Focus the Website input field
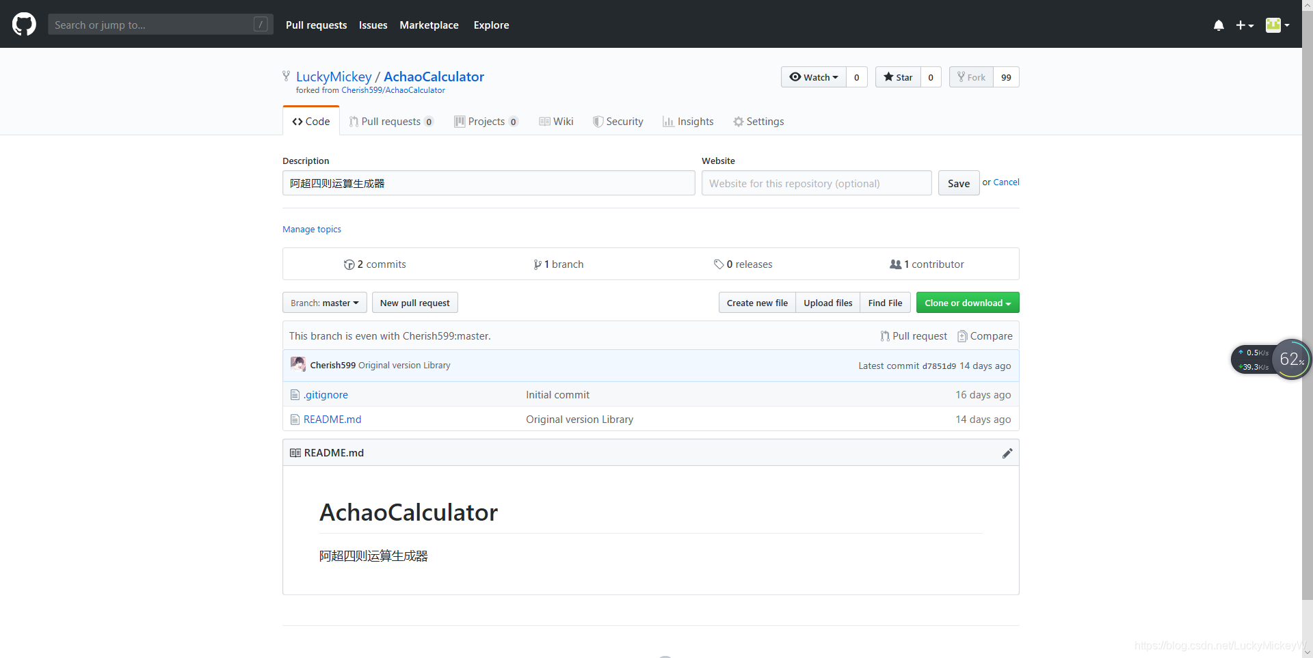 [817, 183]
